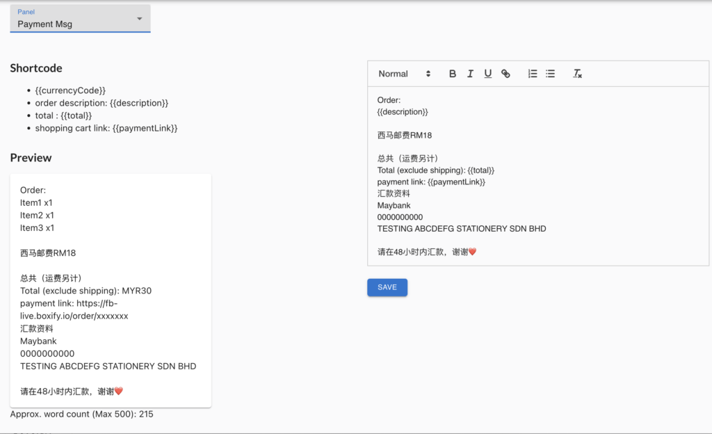Click the Total (exclude shipping) line in editor

point(435,170)
